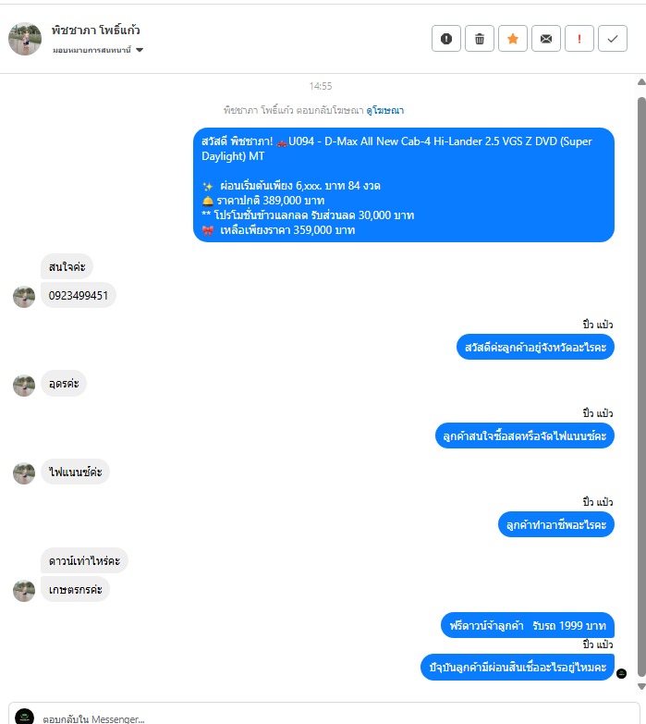
Task: Click the page avatar icon beside reply box
Action: (24, 718)
